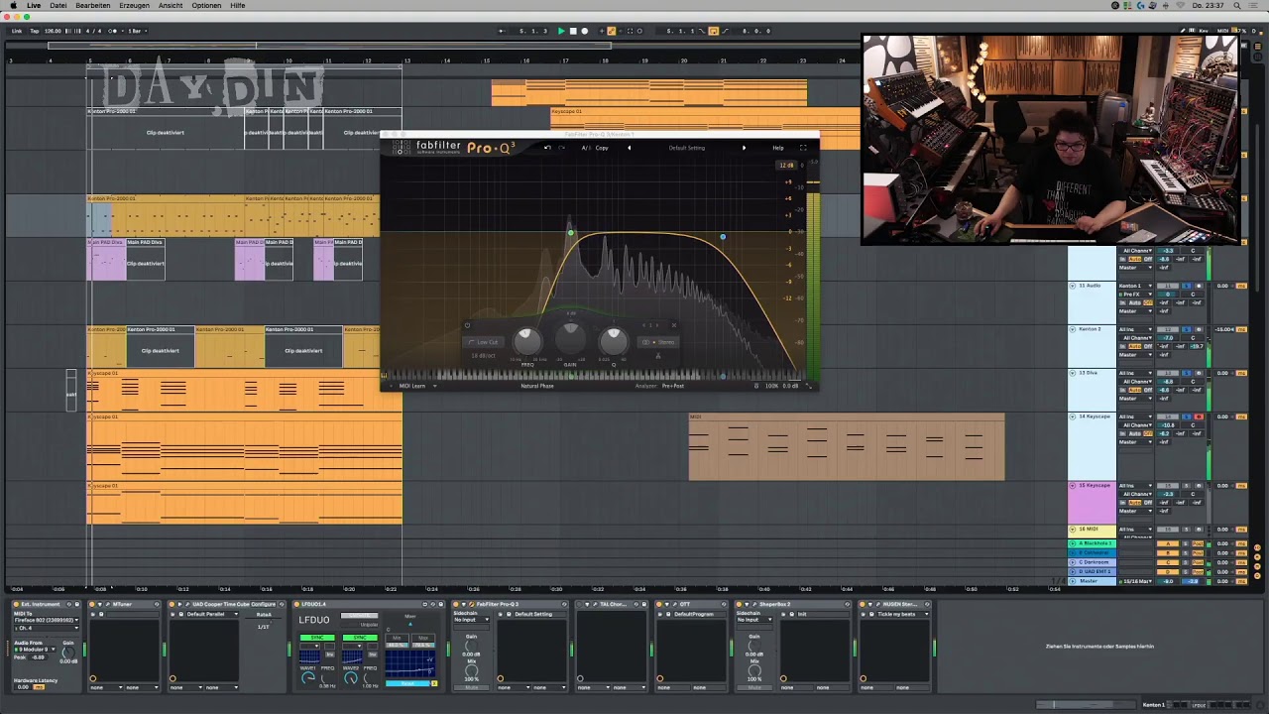
Task: Solo the 14 Keyscape track
Action: [x=1186, y=416]
